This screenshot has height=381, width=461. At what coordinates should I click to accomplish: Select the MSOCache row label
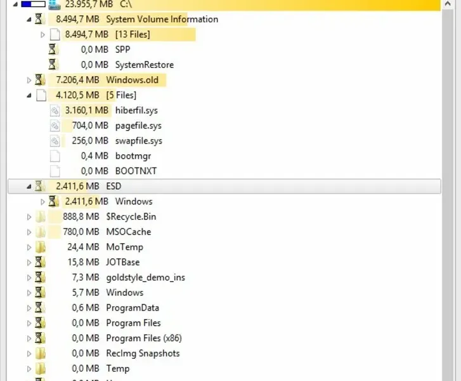(x=129, y=232)
